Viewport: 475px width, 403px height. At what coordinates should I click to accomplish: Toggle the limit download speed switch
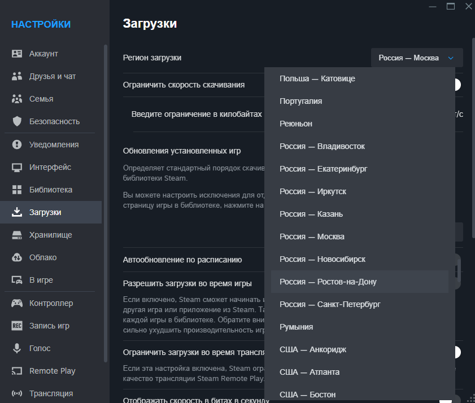coord(457,85)
